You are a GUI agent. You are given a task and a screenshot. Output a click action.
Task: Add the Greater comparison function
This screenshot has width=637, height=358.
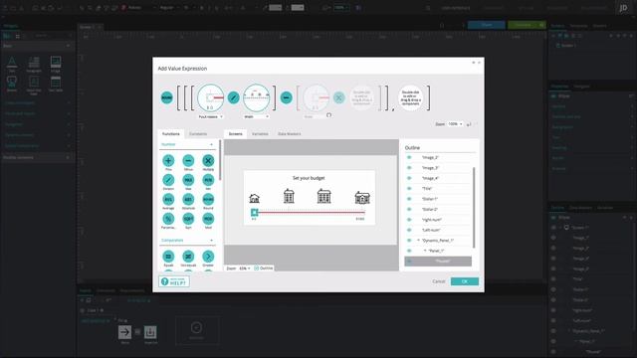click(208, 257)
